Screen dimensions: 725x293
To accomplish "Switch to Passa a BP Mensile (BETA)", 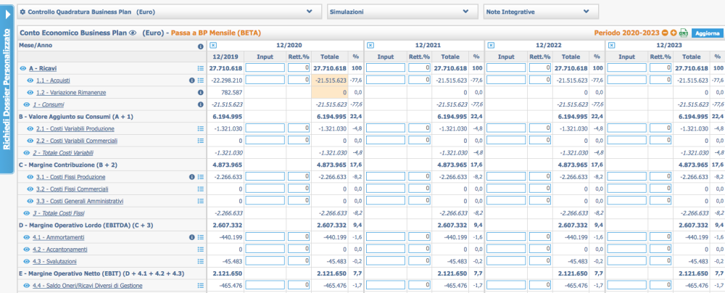I will point(216,33).
